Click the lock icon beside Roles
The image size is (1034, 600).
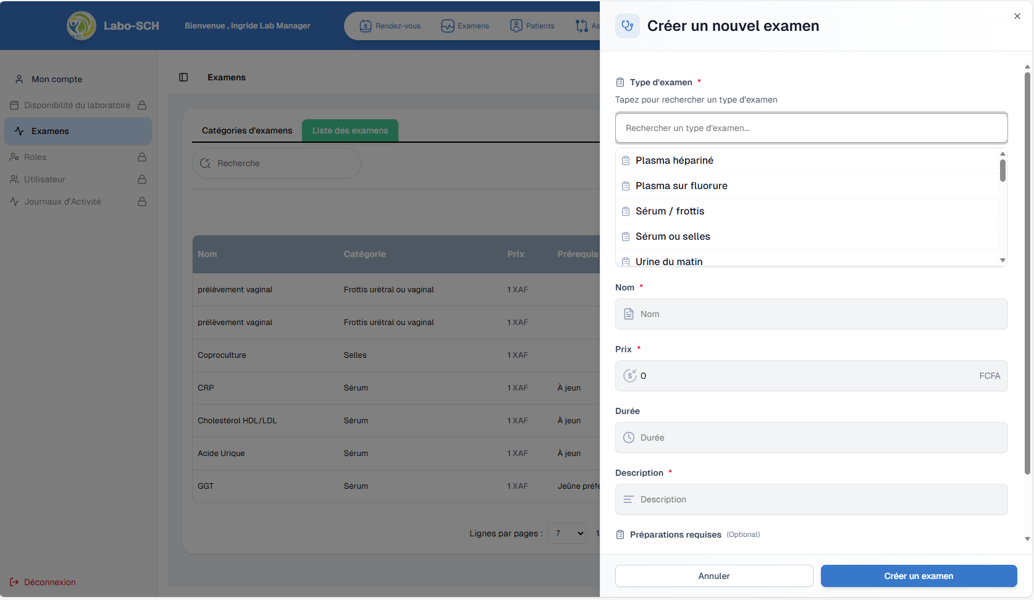coord(142,157)
